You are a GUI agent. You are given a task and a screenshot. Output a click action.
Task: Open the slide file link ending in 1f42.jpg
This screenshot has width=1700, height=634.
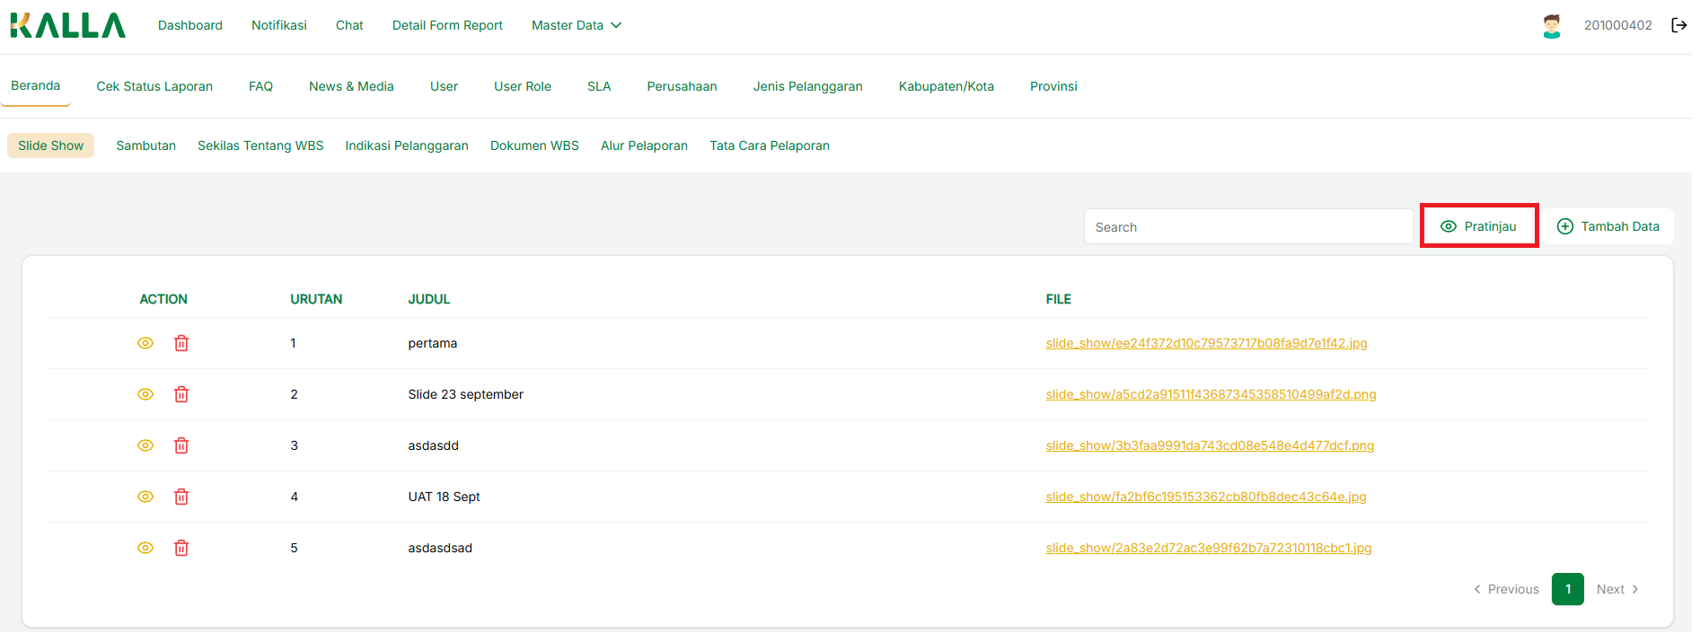(1205, 343)
